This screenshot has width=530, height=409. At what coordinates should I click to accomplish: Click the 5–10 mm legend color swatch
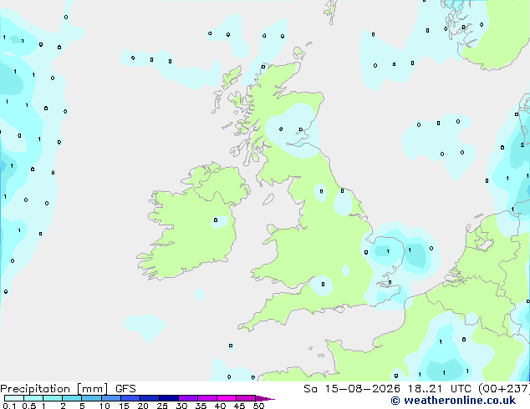[x=91, y=398]
